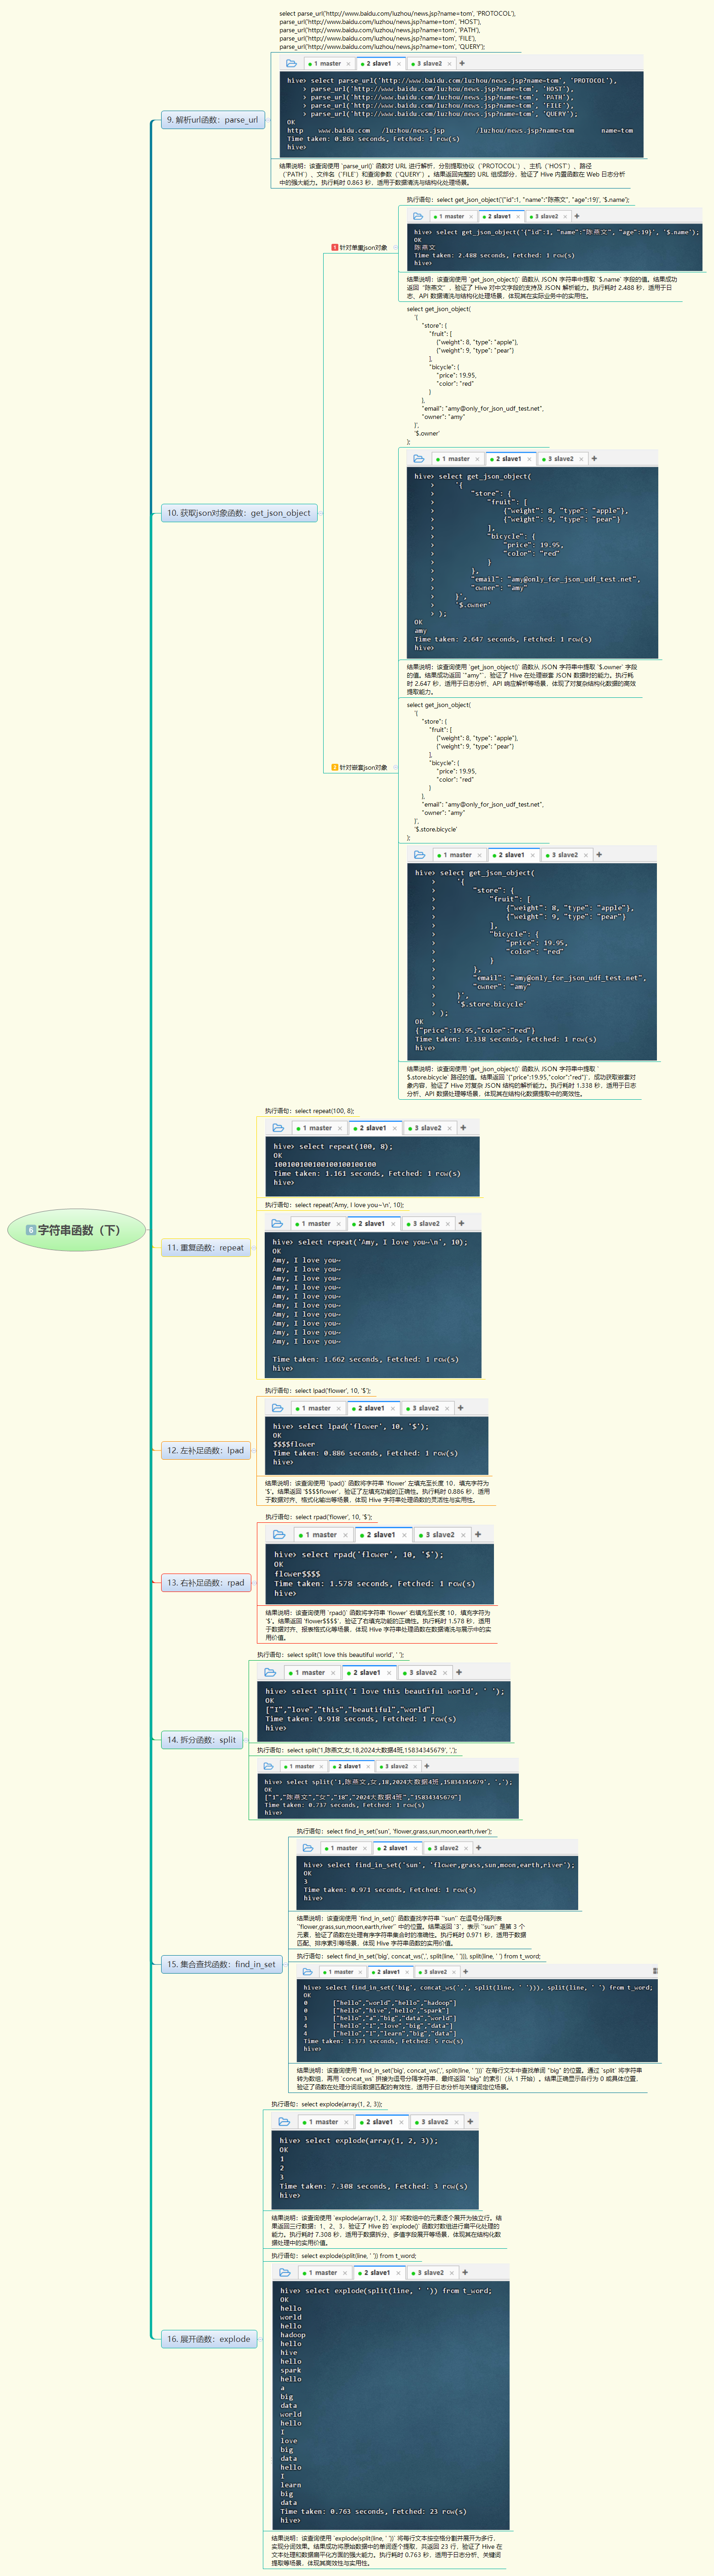Add new tab in explode(split(line)) terminal
Screen dimensions: 714x2576
[x=466, y=2272]
